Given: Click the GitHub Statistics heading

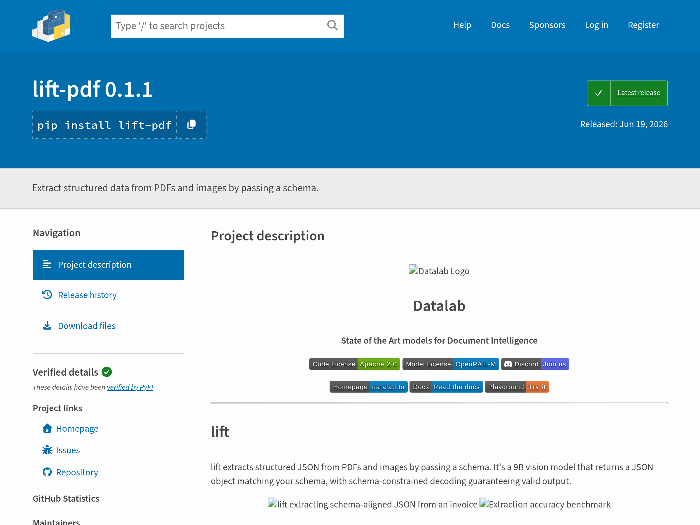Looking at the screenshot, I should tap(66, 498).
